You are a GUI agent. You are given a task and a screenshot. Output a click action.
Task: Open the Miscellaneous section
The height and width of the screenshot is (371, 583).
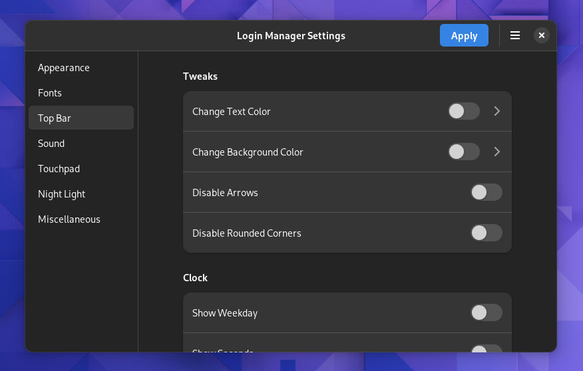tap(69, 219)
